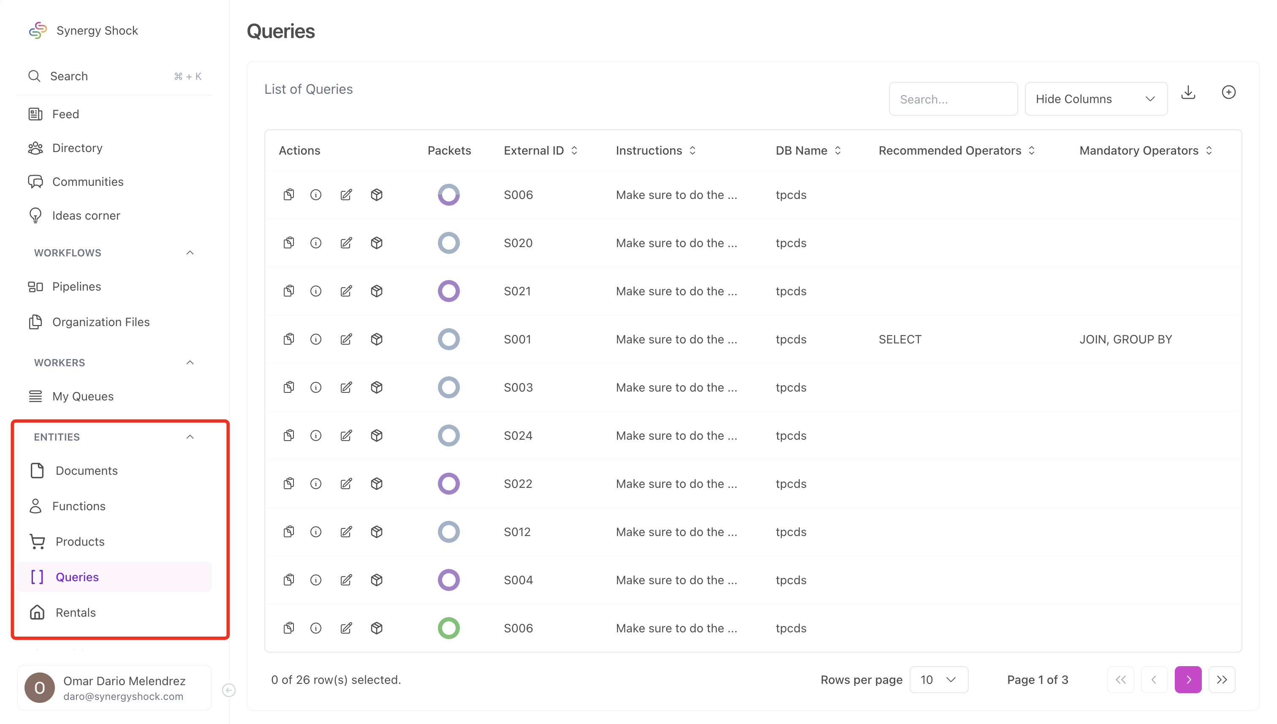
Task: Click the cube icon in row S021
Action: point(376,291)
